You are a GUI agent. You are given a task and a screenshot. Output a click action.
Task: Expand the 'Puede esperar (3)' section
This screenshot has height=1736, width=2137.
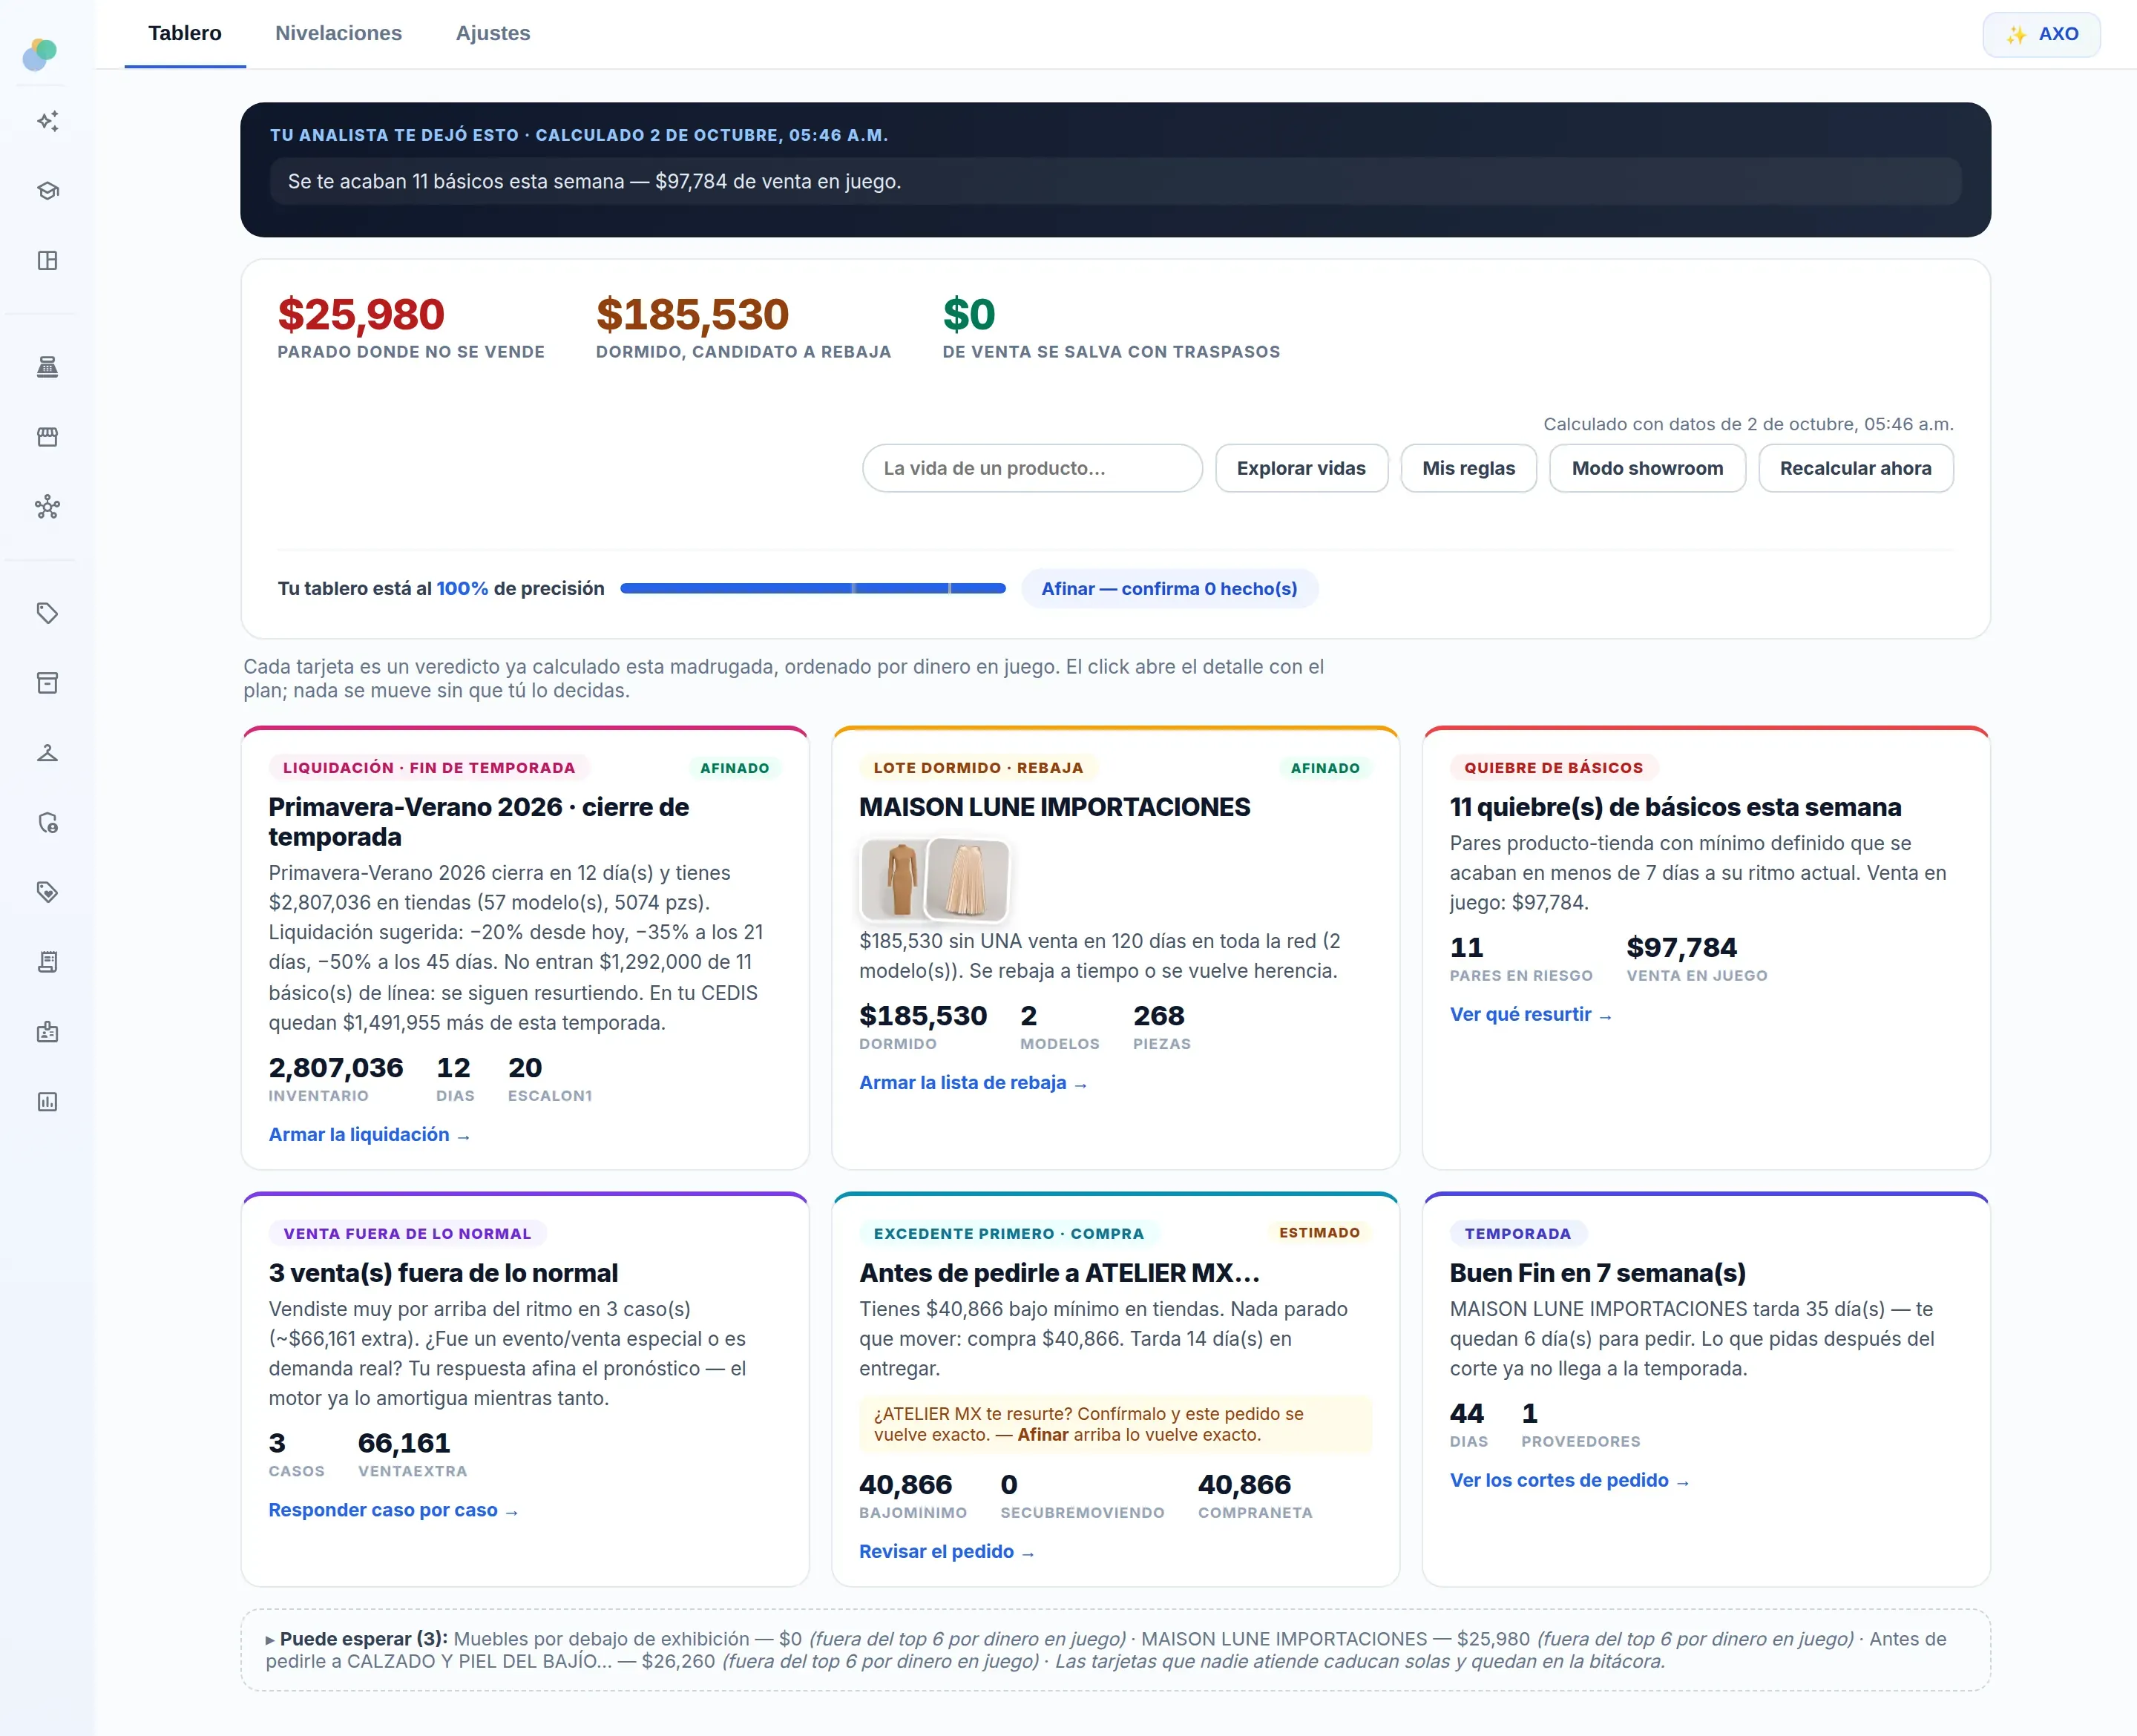(x=356, y=1639)
